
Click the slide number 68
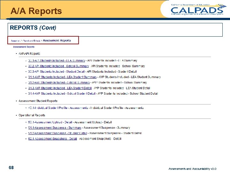point(11,168)
